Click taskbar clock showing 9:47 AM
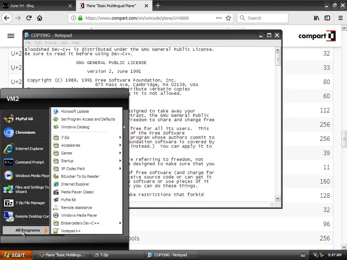 (334, 255)
